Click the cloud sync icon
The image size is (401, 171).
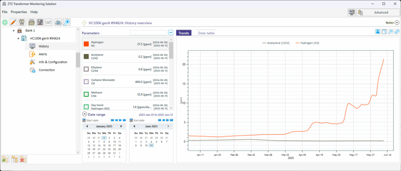click(x=58, y=22)
